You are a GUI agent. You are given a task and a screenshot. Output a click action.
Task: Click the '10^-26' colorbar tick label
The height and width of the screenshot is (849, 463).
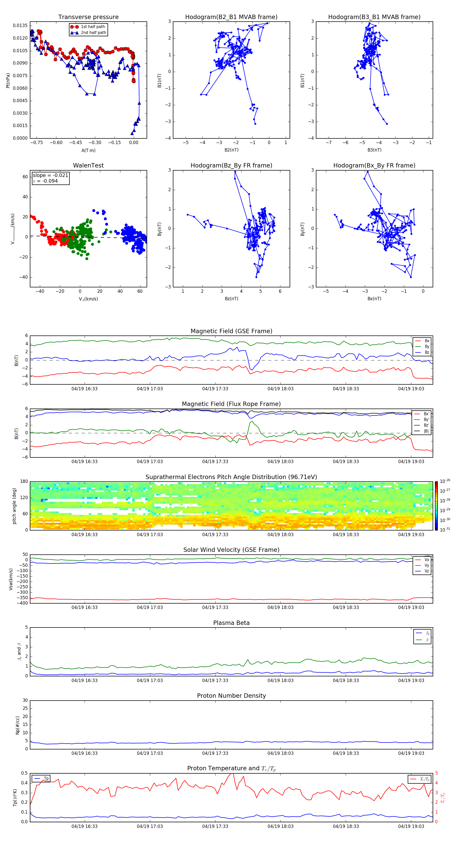click(x=445, y=481)
